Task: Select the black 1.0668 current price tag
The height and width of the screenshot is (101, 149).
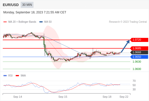Action: (x=139, y=52)
